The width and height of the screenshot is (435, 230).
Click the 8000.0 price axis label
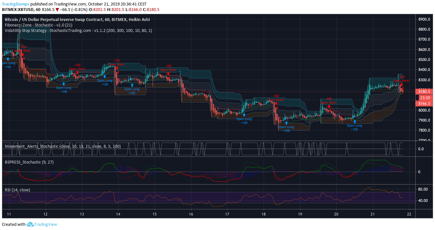(424, 110)
